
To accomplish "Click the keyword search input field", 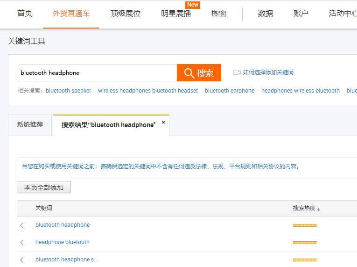I will pos(97,73).
